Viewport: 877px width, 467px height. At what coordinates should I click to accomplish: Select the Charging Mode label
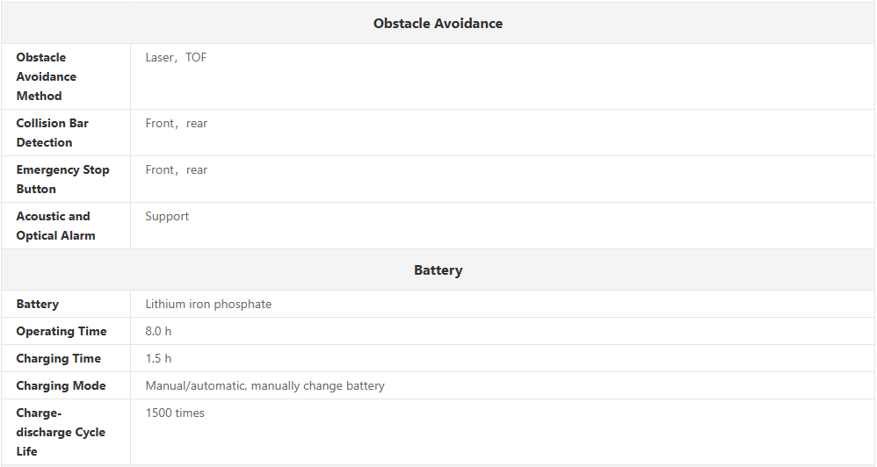(x=61, y=386)
